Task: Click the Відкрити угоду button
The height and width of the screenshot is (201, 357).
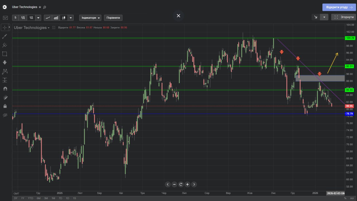Action: [x=339, y=7]
